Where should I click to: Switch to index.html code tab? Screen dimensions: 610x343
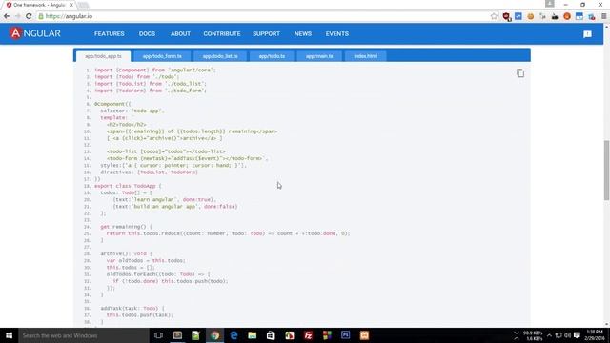point(366,56)
